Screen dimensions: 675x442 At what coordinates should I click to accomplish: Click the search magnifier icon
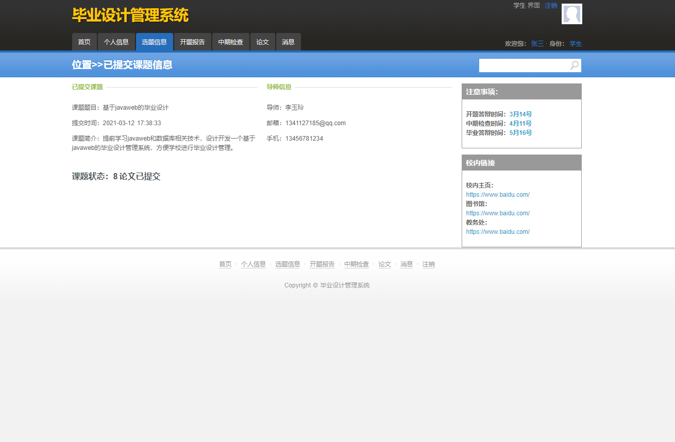coord(575,65)
